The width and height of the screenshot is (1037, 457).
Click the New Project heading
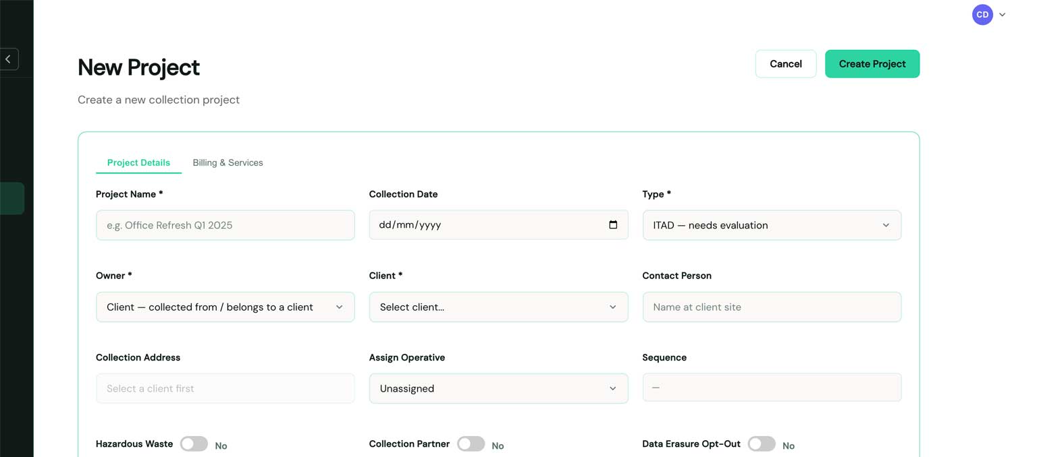(138, 67)
